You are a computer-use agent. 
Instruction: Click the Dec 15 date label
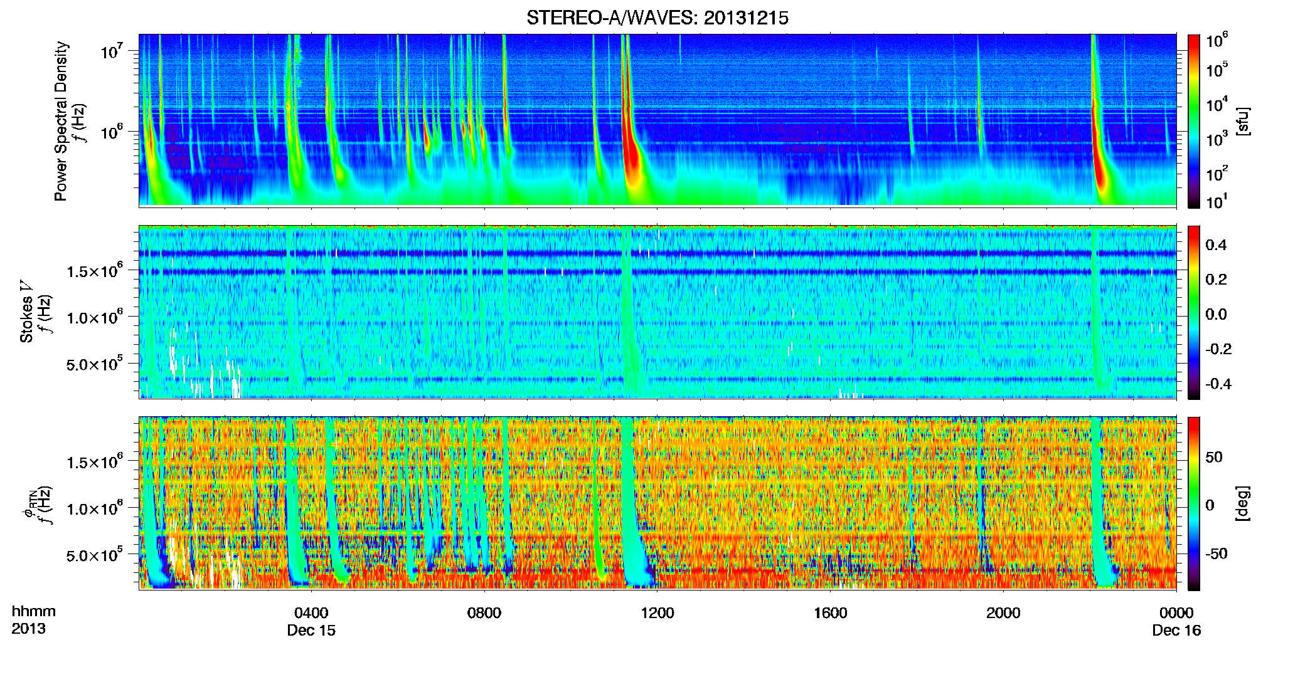point(311,630)
